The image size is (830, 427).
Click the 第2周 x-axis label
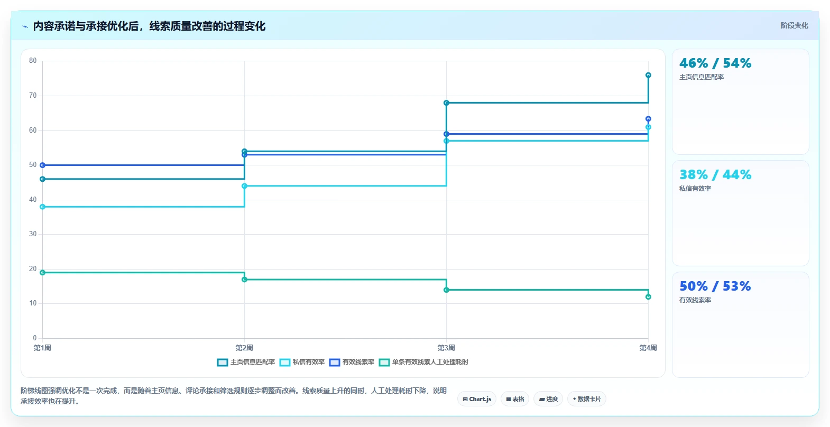244,348
